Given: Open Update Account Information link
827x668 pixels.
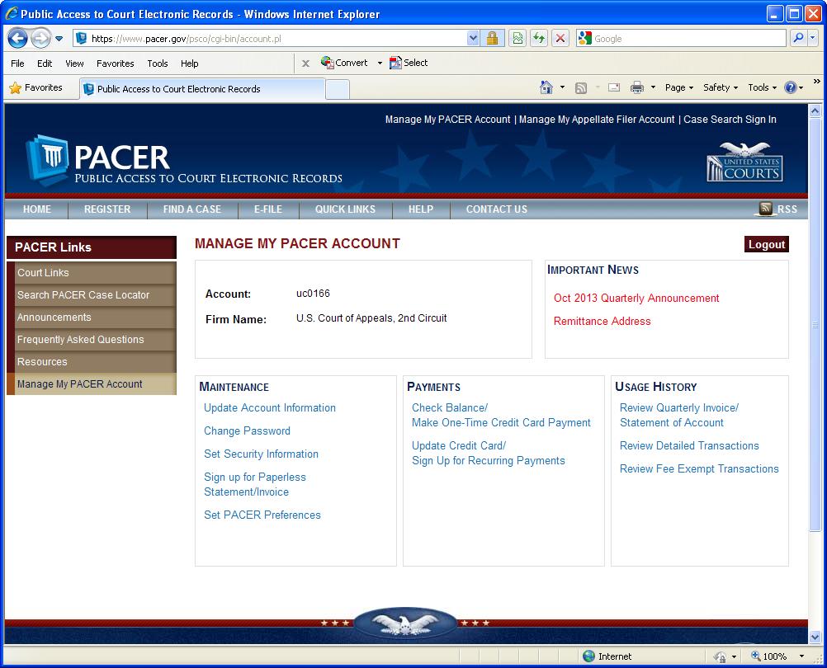Looking at the screenshot, I should [270, 407].
